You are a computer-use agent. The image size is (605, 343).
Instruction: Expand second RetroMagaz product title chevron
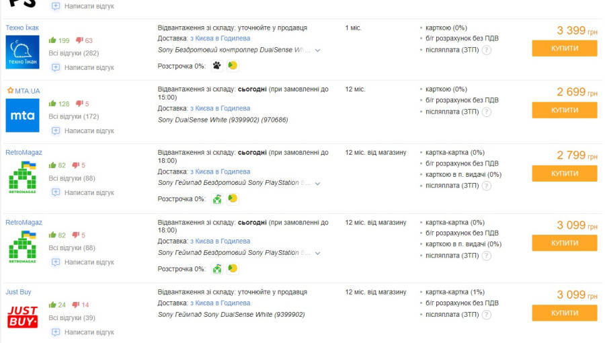(x=317, y=253)
